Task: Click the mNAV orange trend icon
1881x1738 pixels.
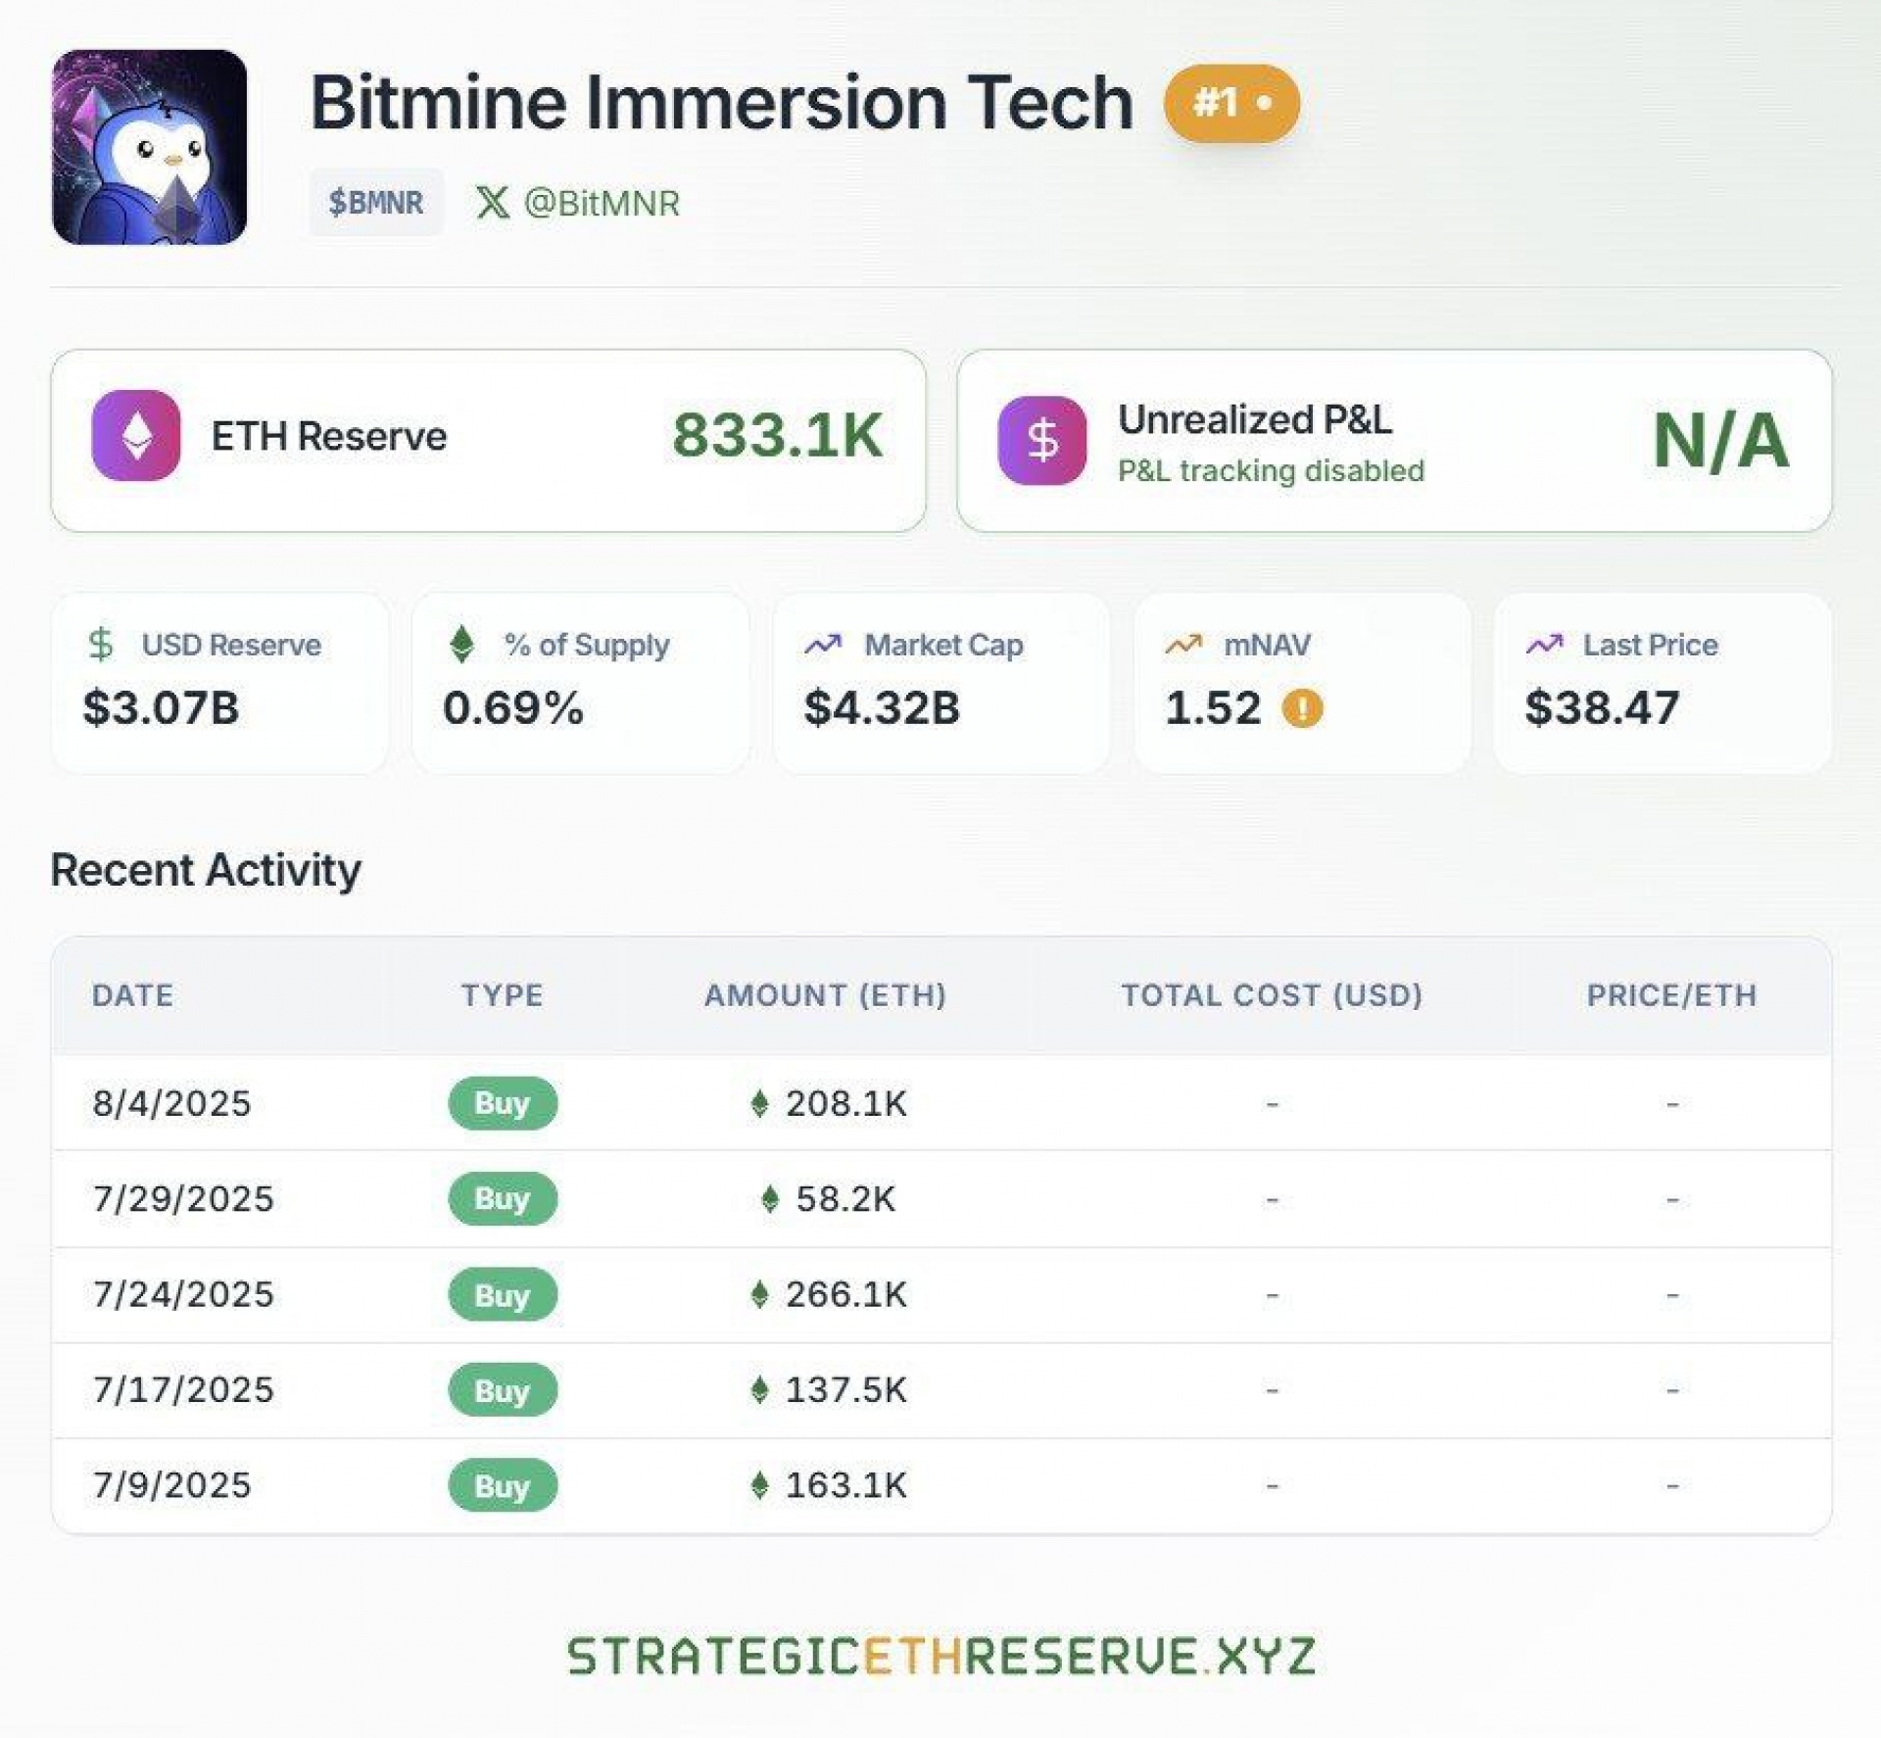Action: point(1183,645)
